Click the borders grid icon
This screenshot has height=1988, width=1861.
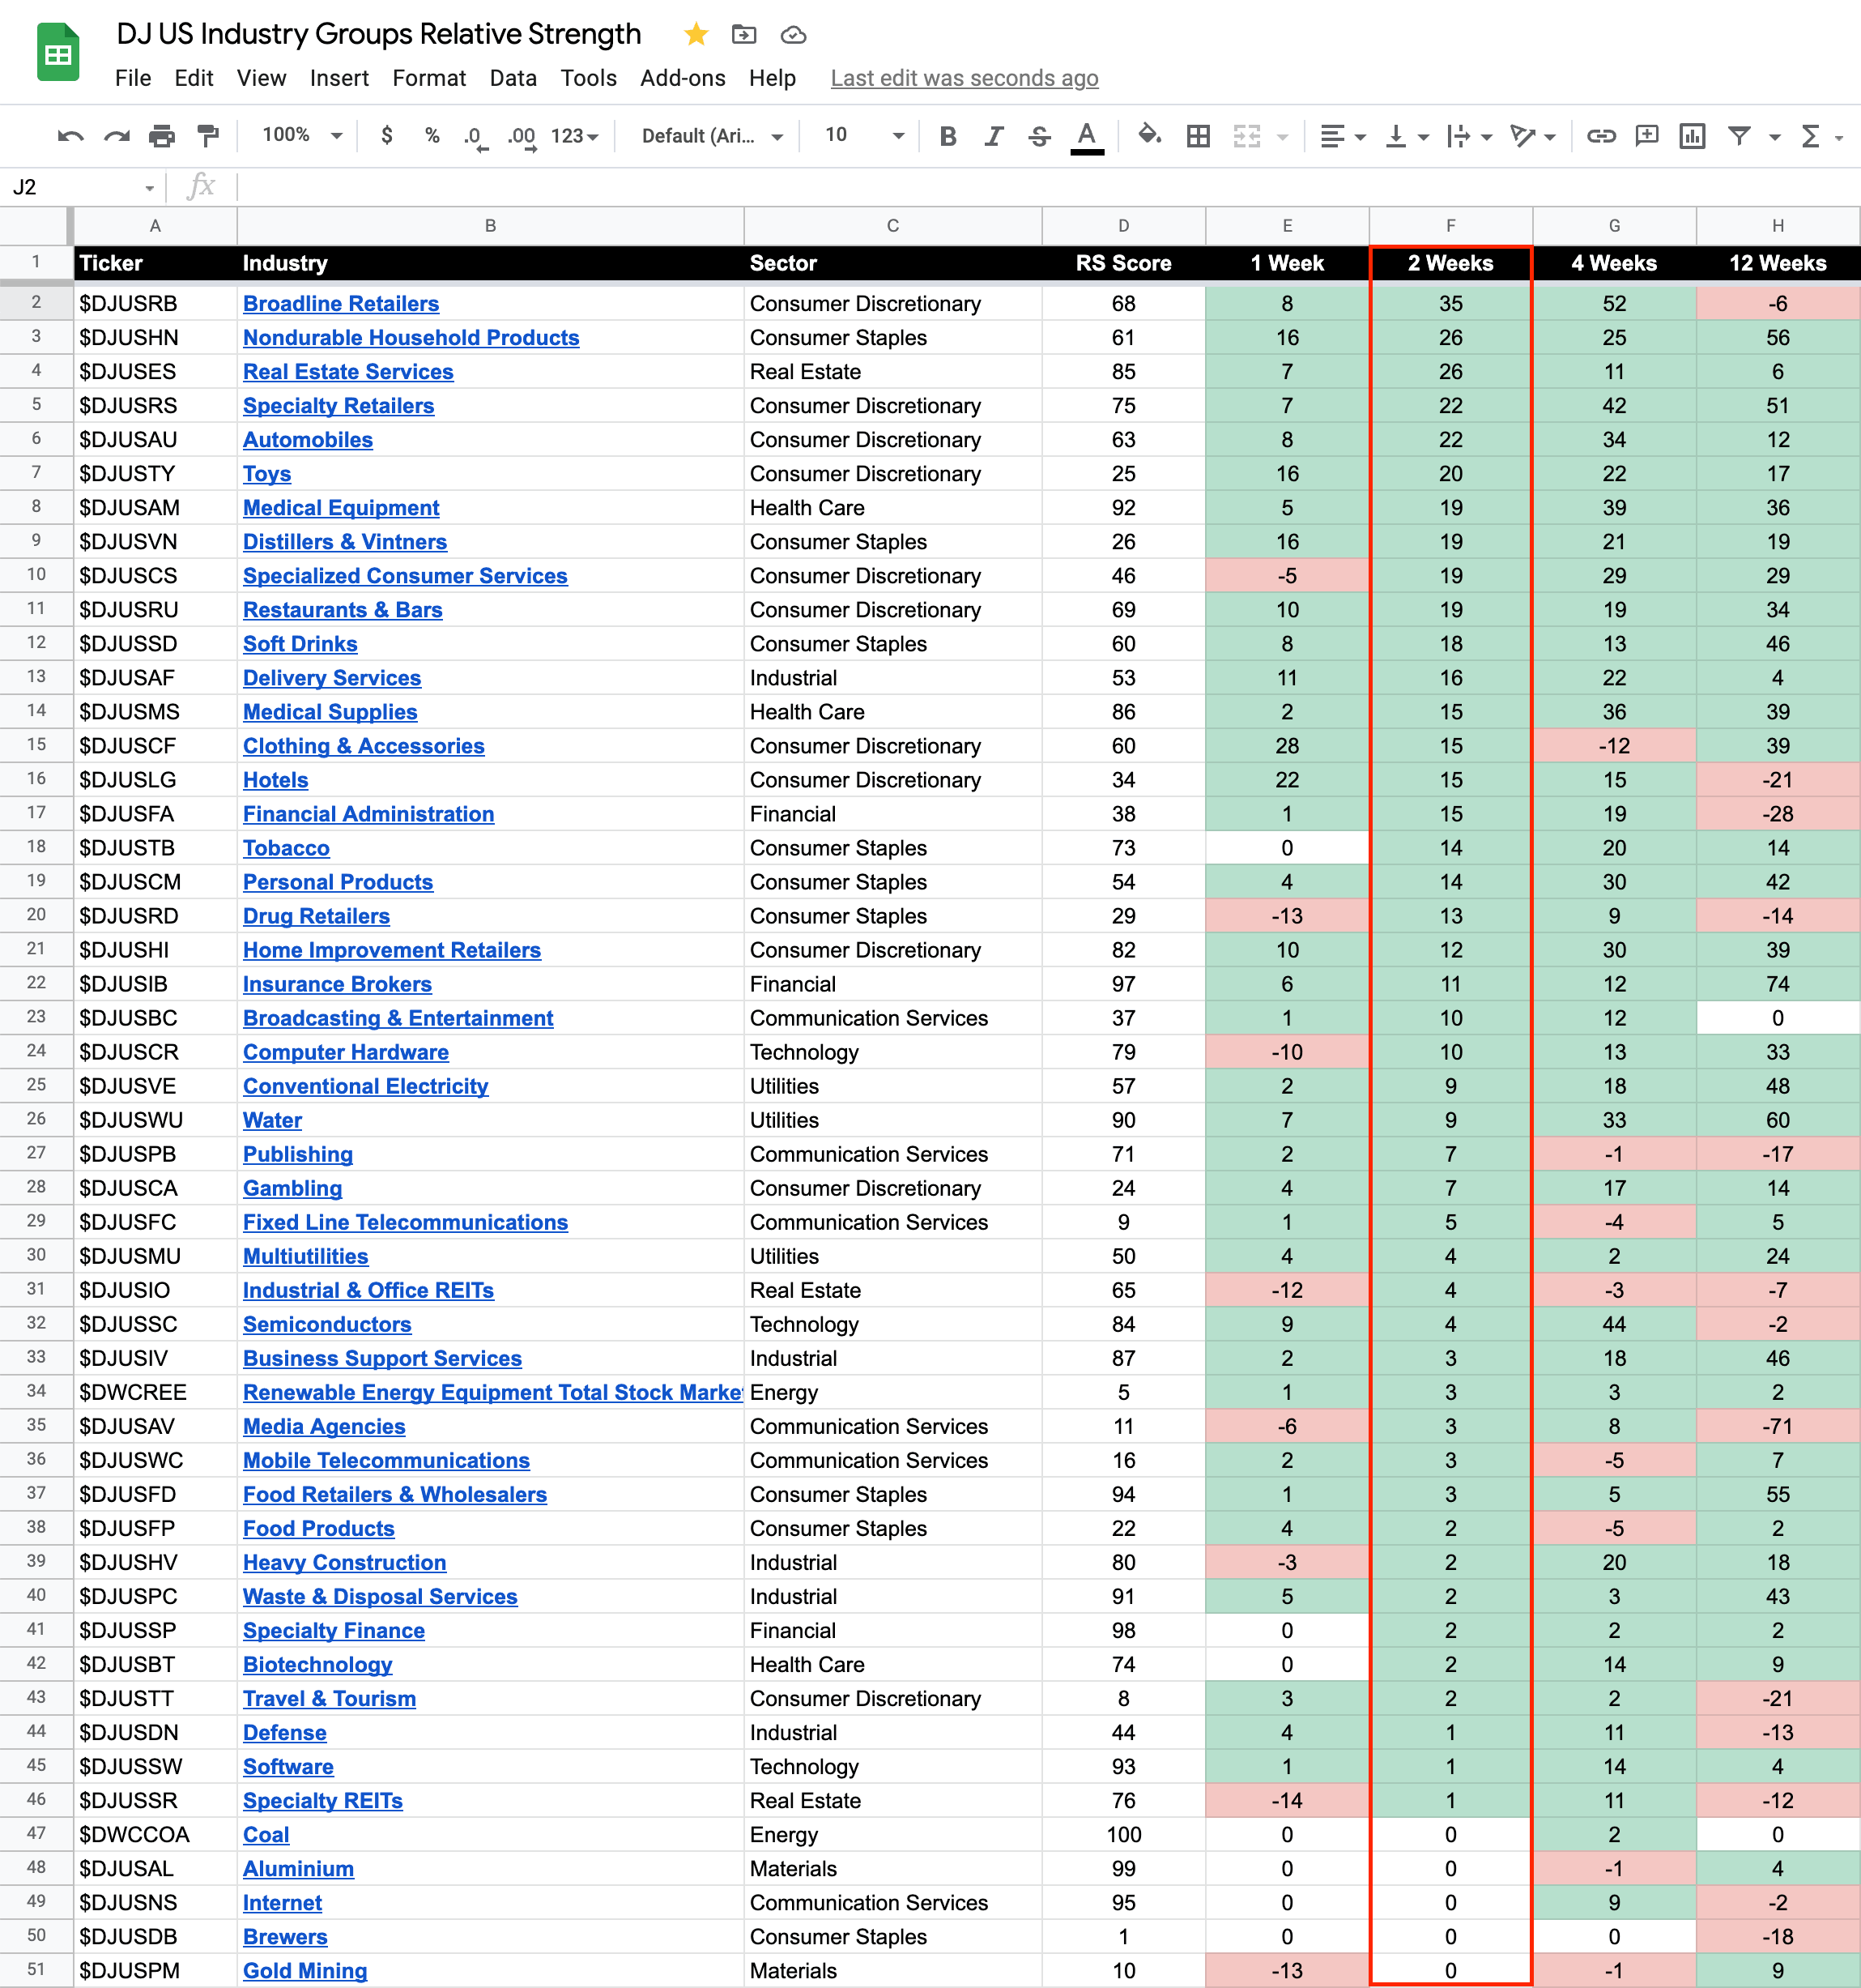(1198, 136)
